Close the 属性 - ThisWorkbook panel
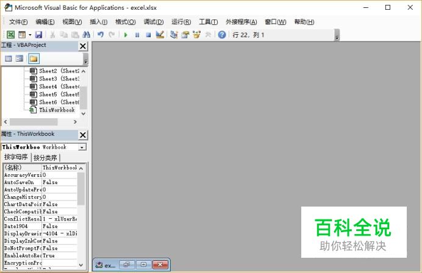 coord(83,135)
